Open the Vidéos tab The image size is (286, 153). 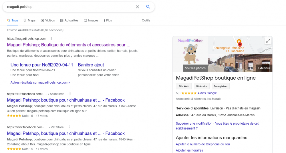click(x=48, y=20)
